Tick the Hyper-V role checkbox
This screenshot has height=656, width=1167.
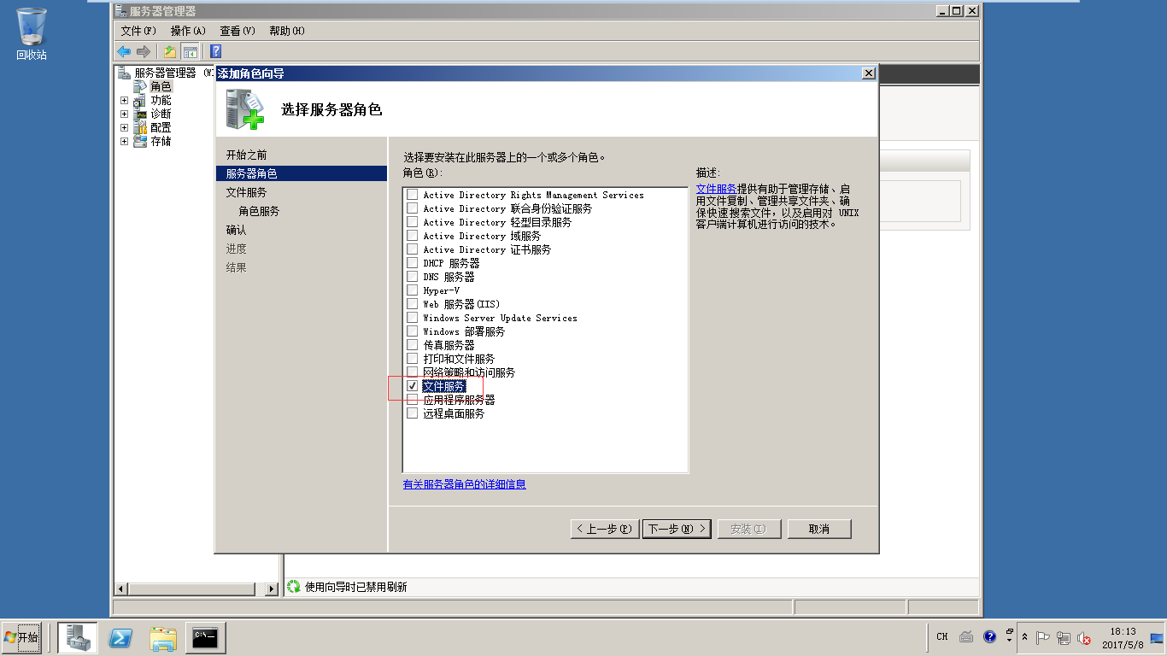[x=413, y=290]
